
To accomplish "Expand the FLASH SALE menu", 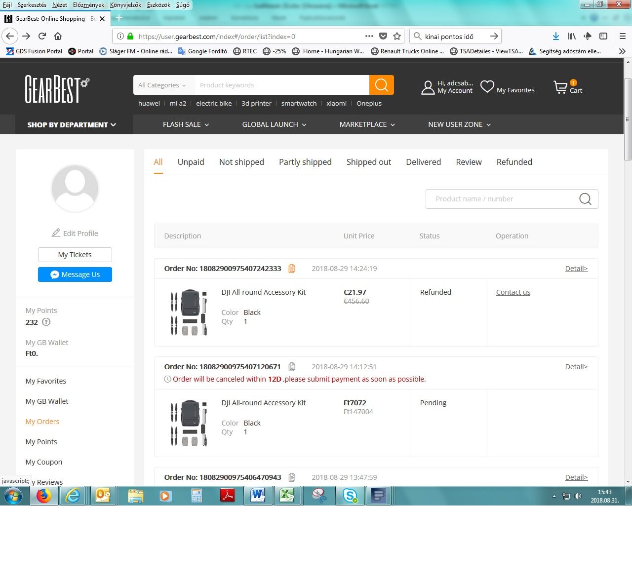I will click(x=186, y=124).
